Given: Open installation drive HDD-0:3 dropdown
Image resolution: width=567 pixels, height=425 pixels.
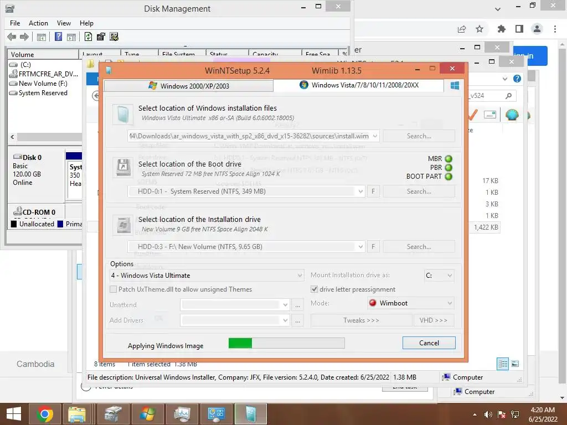Looking at the screenshot, I should 360,246.
